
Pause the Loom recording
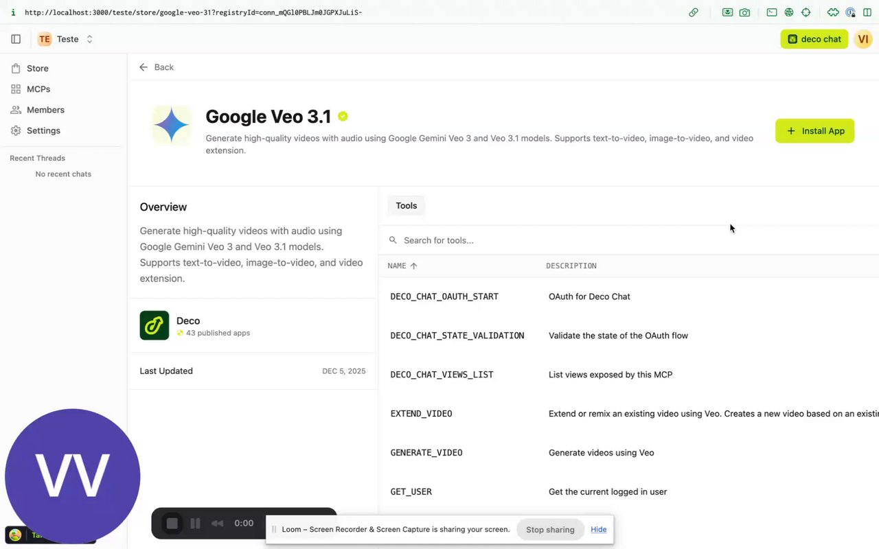(195, 524)
